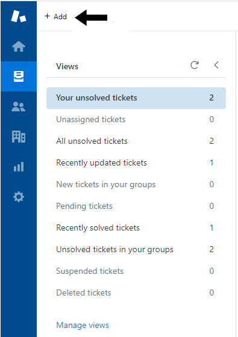Open Deleted tickets view
Viewport: 238px width, 337px height.
136,293
